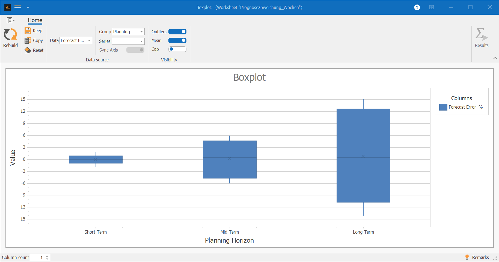Select the Home ribbon tab
Viewport: 499px width, 262px height.
pos(35,20)
